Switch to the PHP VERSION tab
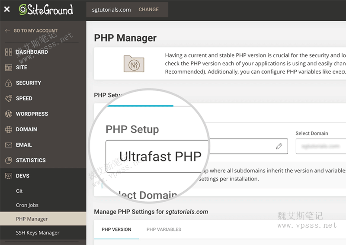The height and width of the screenshot is (245, 346). tap(116, 229)
